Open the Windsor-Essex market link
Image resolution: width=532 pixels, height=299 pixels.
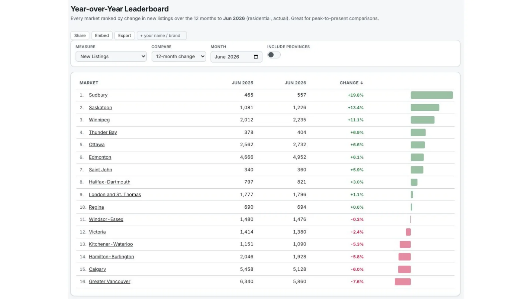pyautogui.click(x=106, y=219)
